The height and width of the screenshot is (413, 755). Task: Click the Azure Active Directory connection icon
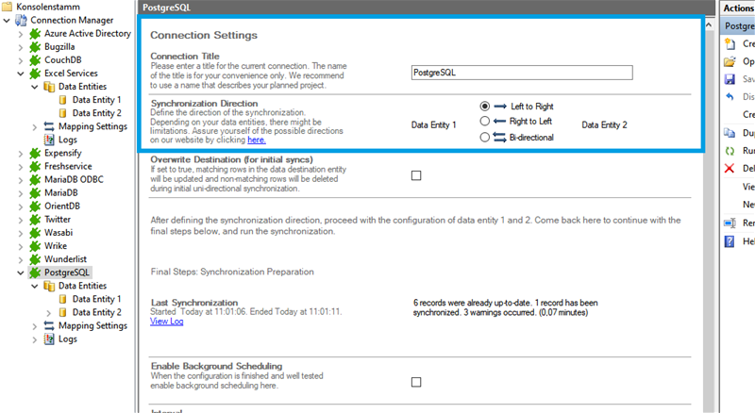coord(36,33)
